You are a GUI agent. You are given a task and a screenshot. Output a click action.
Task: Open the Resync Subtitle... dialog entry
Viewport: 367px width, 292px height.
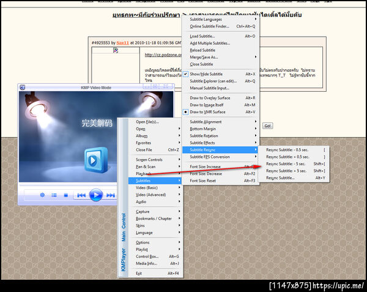click(x=294, y=178)
